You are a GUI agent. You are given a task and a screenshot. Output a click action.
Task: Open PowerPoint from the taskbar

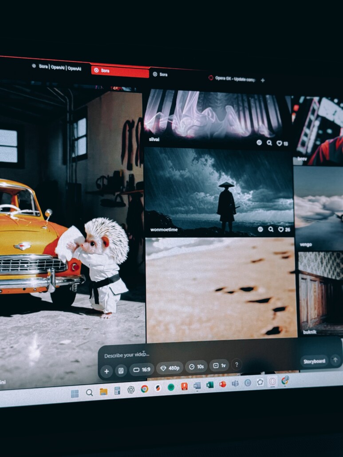[223, 384]
